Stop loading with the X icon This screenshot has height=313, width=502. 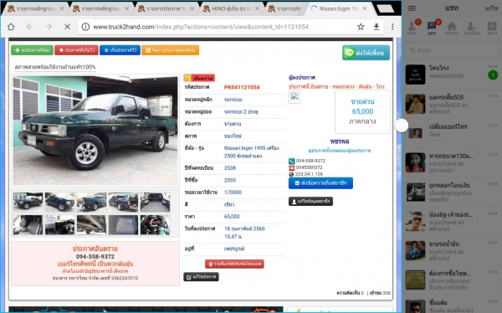click(67, 27)
